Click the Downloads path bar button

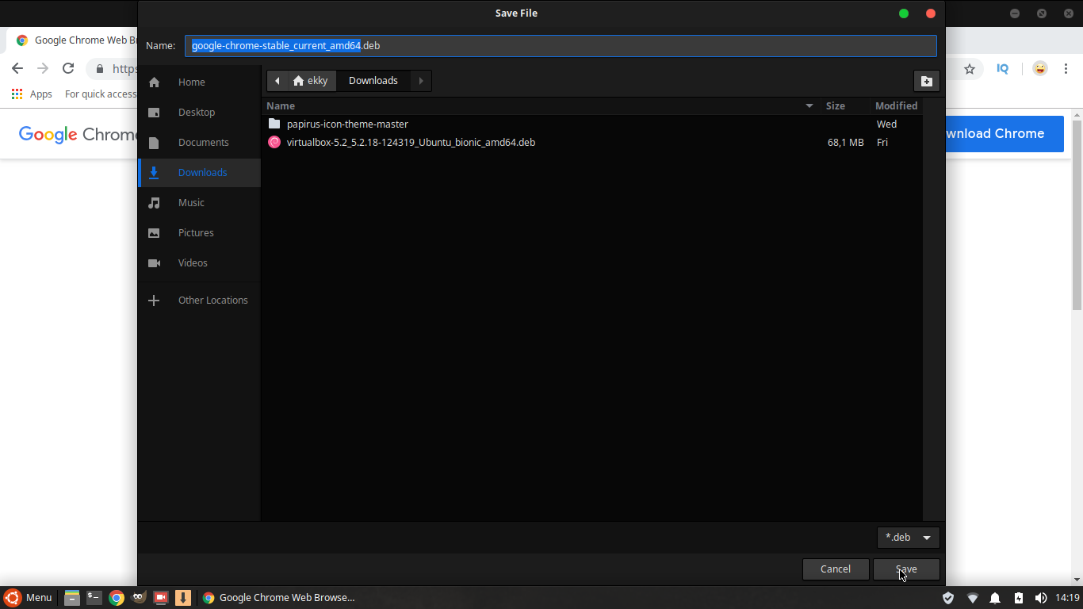[x=373, y=81]
